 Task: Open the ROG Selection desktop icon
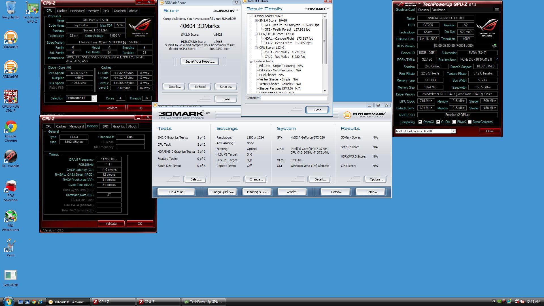click(x=10, y=191)
